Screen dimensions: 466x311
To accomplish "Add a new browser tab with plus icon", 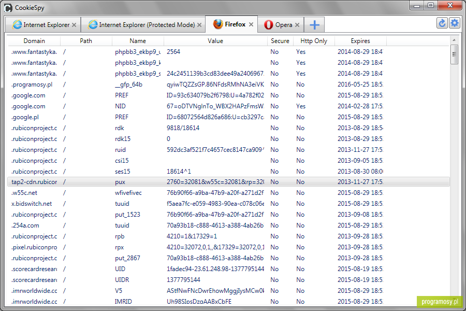I will pyautogui.click(x=314, y=25).
